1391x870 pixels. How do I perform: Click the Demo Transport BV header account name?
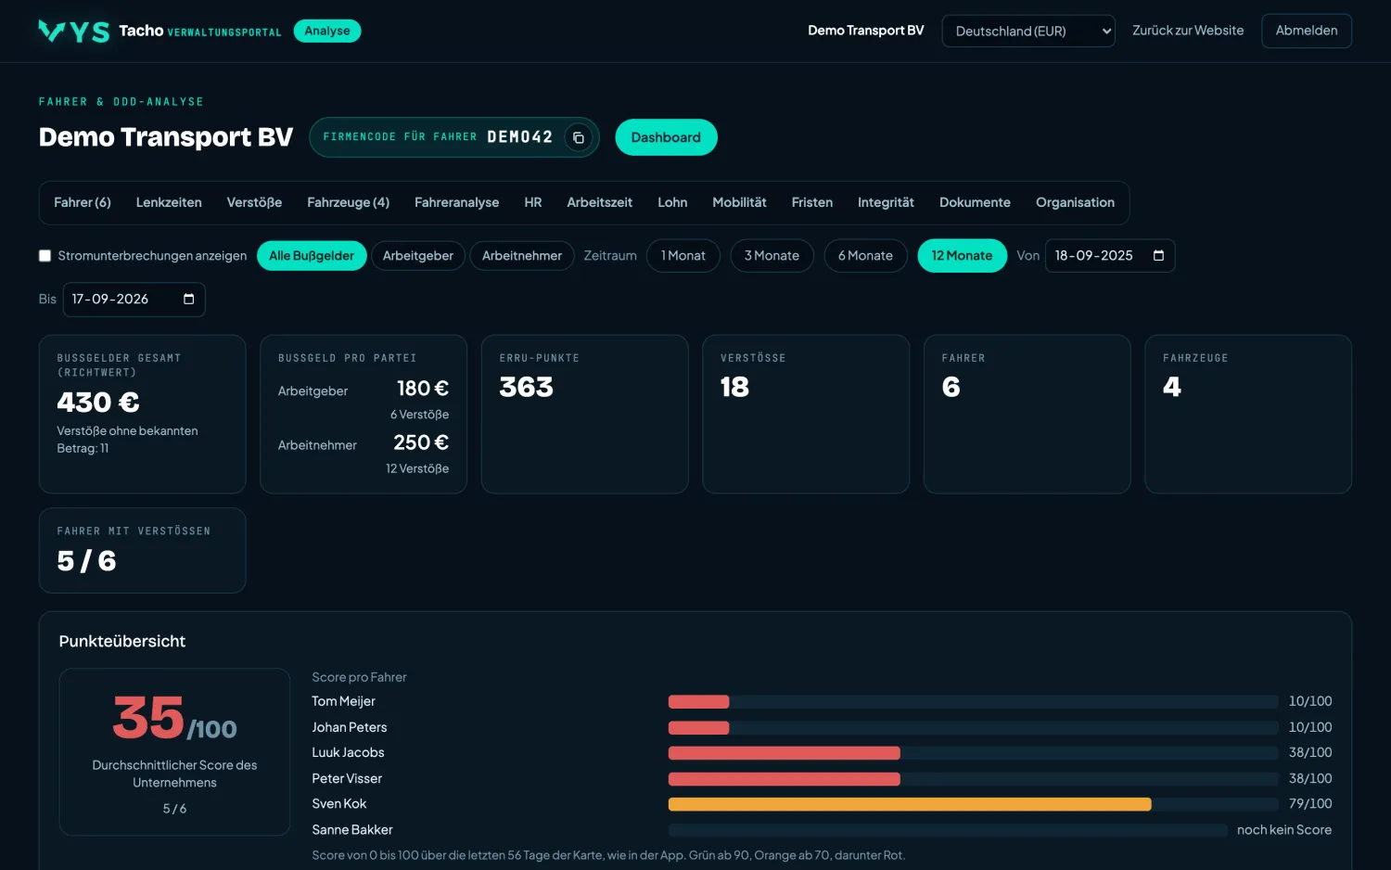(866, 31)
